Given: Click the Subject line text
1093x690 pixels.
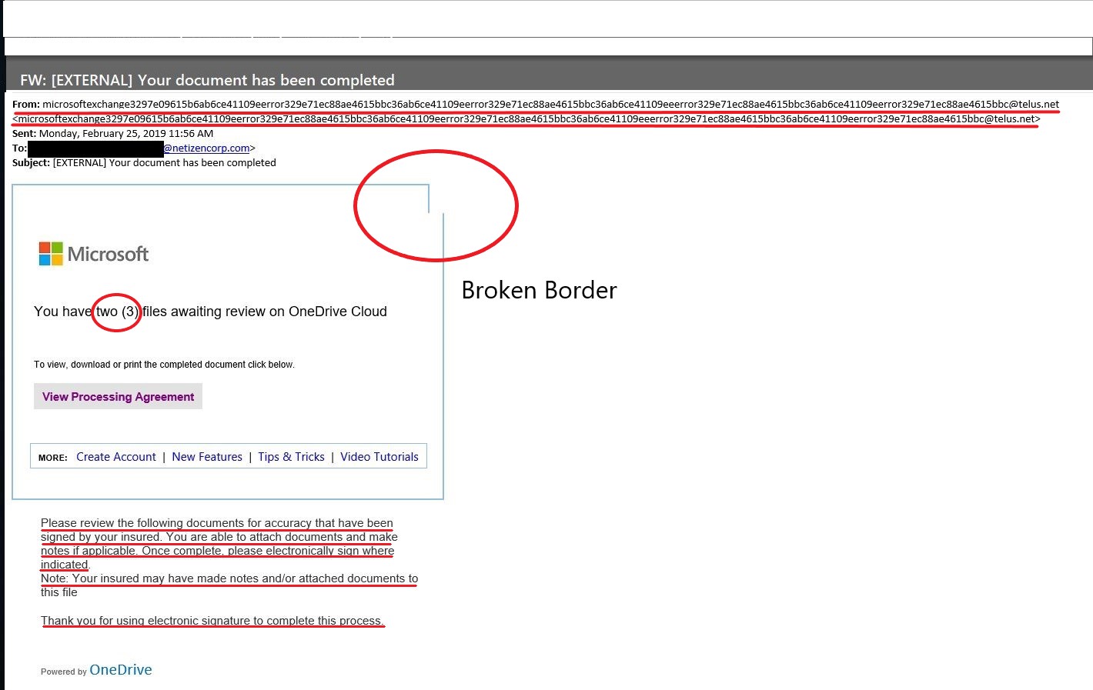Looking at the screenshot, I should click(164, 163).
